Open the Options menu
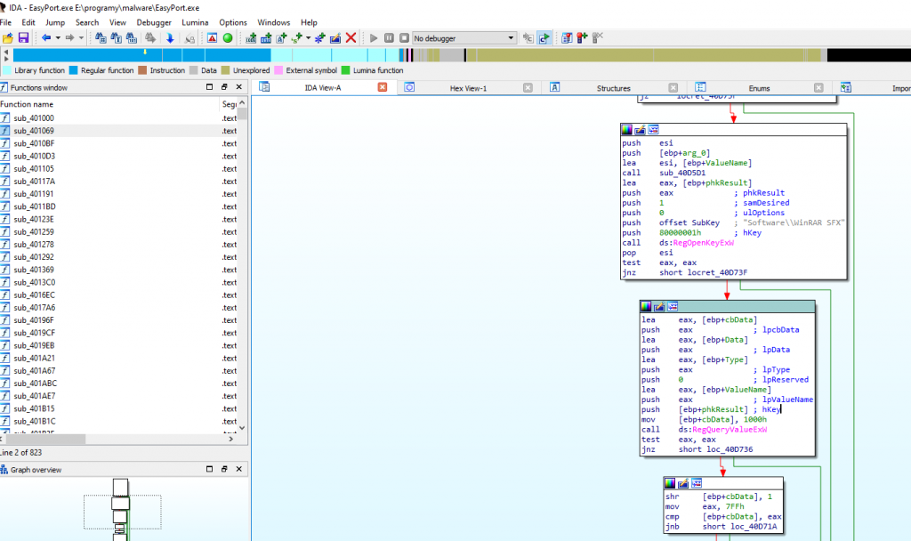Viewport: 911px width, 541px height. click(233, 22)
